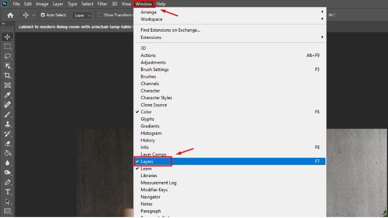Expand the collapsed toolbar double-arrow

click(x=3, y=23)
